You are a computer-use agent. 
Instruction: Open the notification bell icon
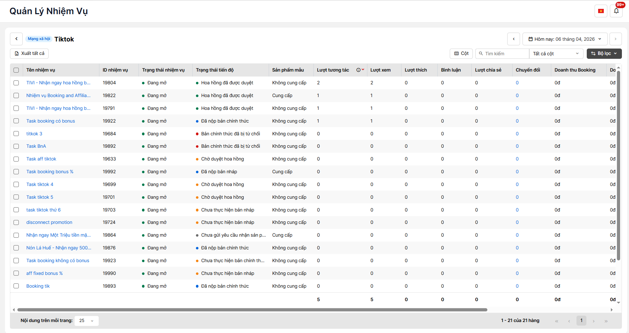click(x=616, y=11)
